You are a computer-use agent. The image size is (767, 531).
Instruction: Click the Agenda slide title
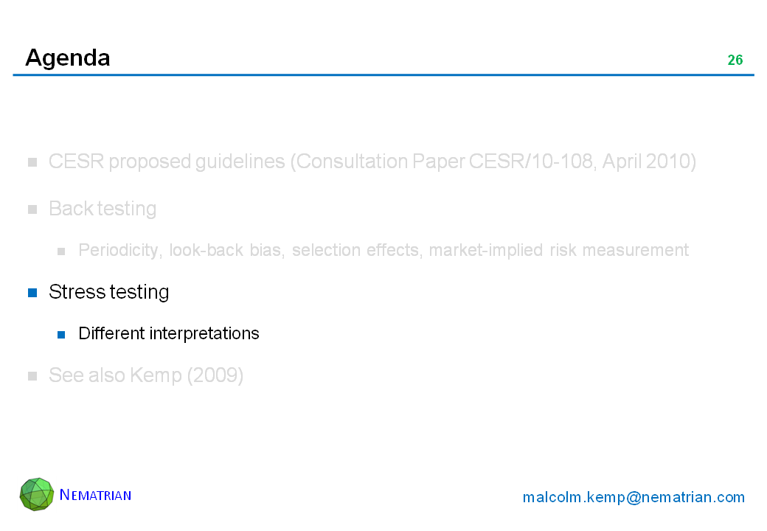(67, 58)
